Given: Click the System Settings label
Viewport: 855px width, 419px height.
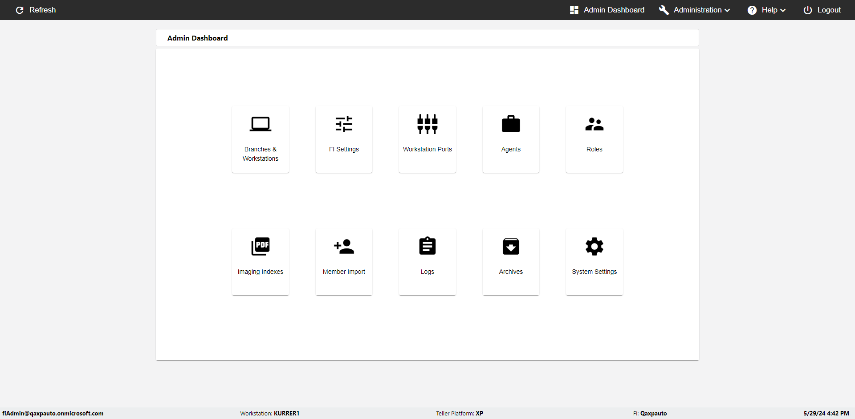Looking at the screenshot, I should point(594,272).
